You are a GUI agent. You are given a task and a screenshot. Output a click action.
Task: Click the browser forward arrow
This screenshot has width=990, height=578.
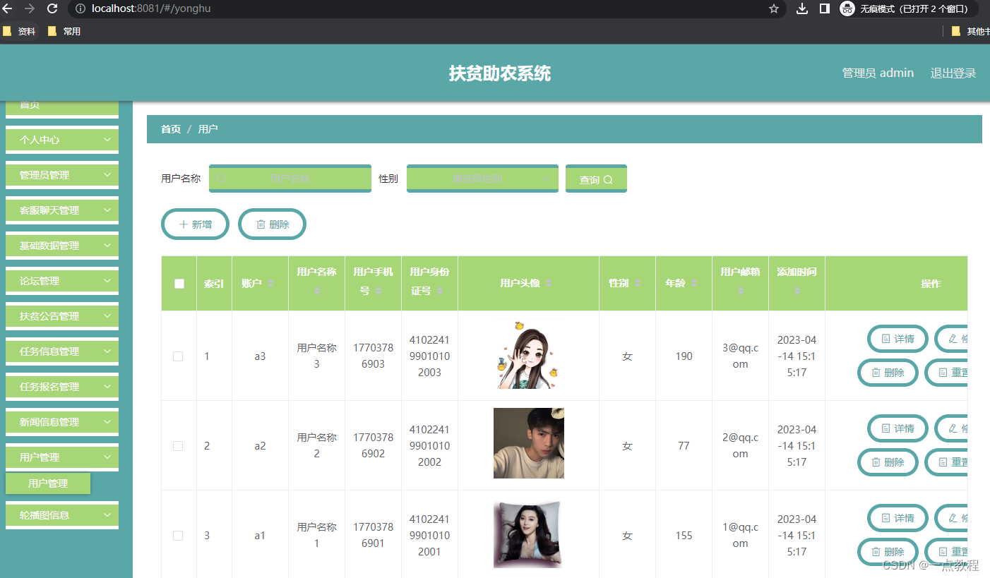tap(30, 8)
